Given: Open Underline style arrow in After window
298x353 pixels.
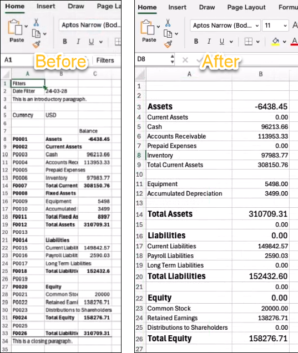Looking at the screenshot, I should (231, 42).
